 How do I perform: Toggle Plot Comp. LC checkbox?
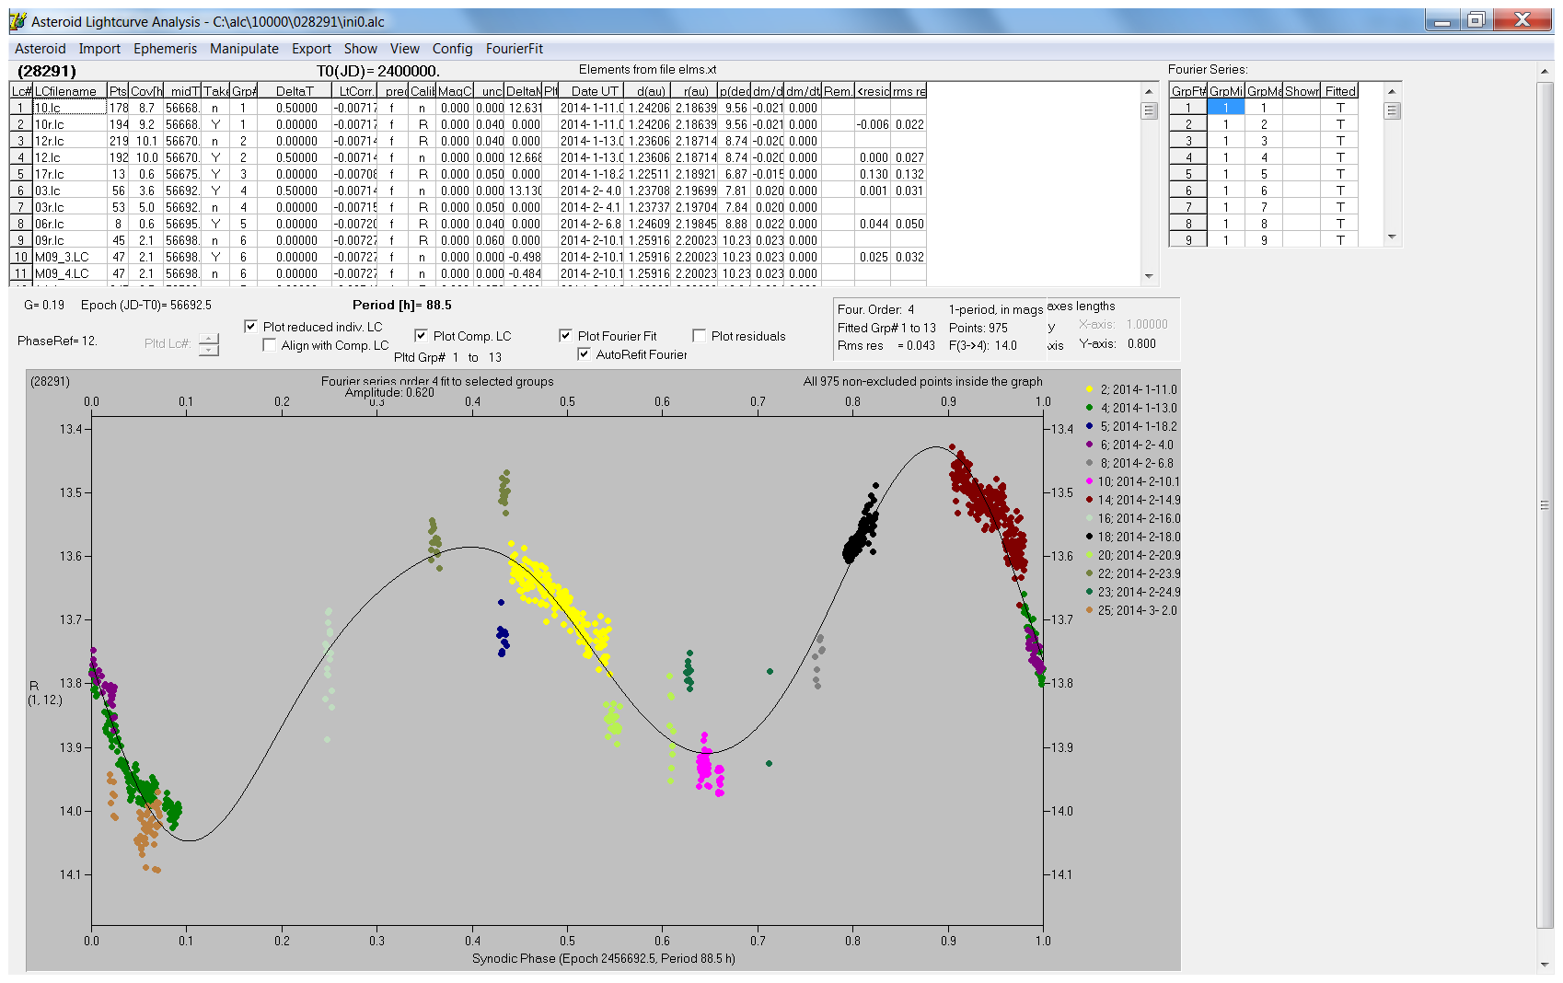[421, 336]
